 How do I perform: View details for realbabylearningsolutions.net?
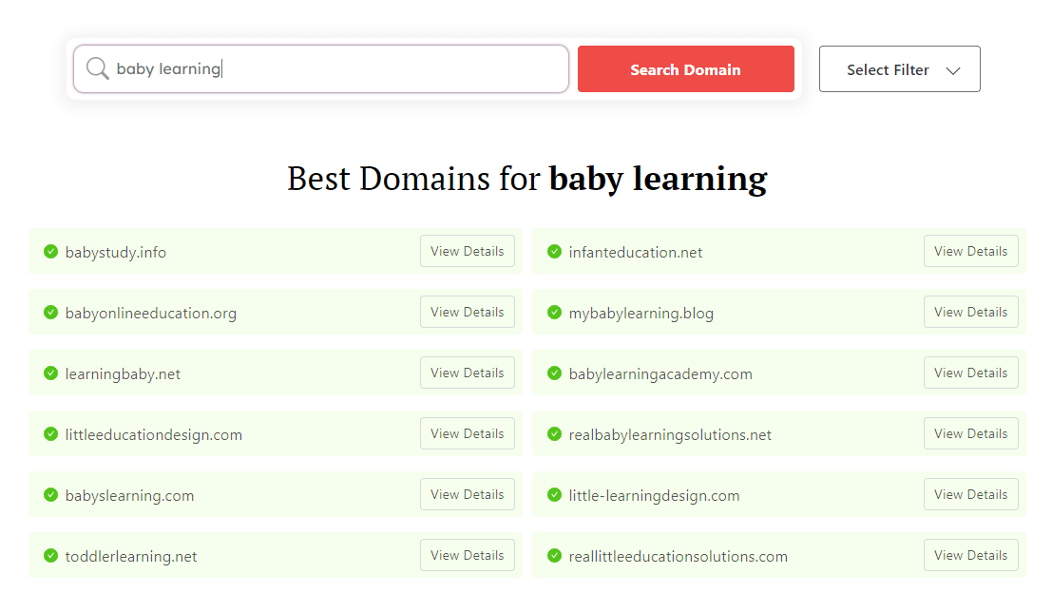coord(970,434)
